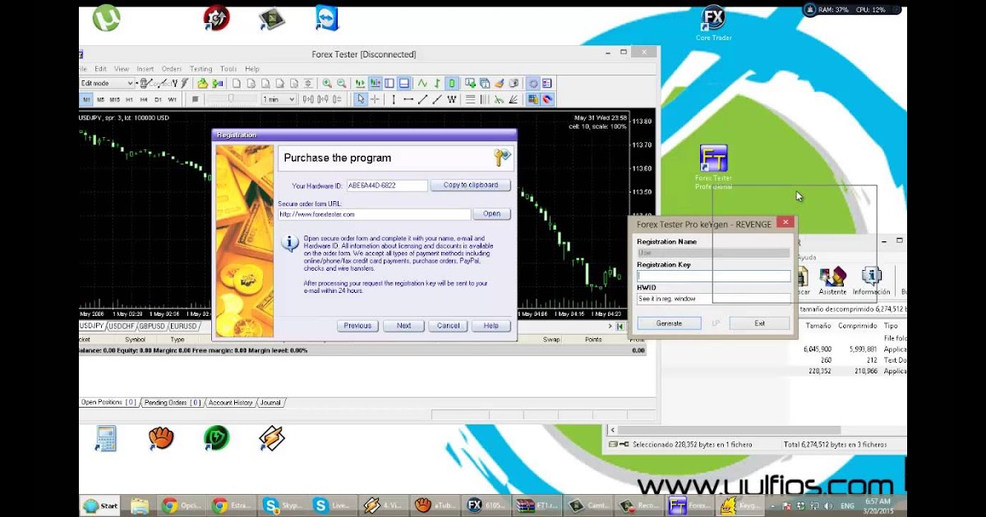Open the Edit menu

[x=100, y=69]
